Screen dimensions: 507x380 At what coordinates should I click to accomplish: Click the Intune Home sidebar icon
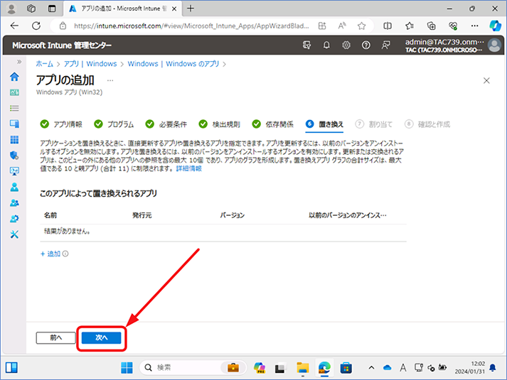14,77
